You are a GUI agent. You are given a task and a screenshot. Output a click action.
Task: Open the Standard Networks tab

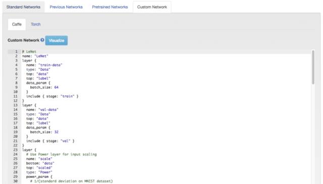[23, 7]
